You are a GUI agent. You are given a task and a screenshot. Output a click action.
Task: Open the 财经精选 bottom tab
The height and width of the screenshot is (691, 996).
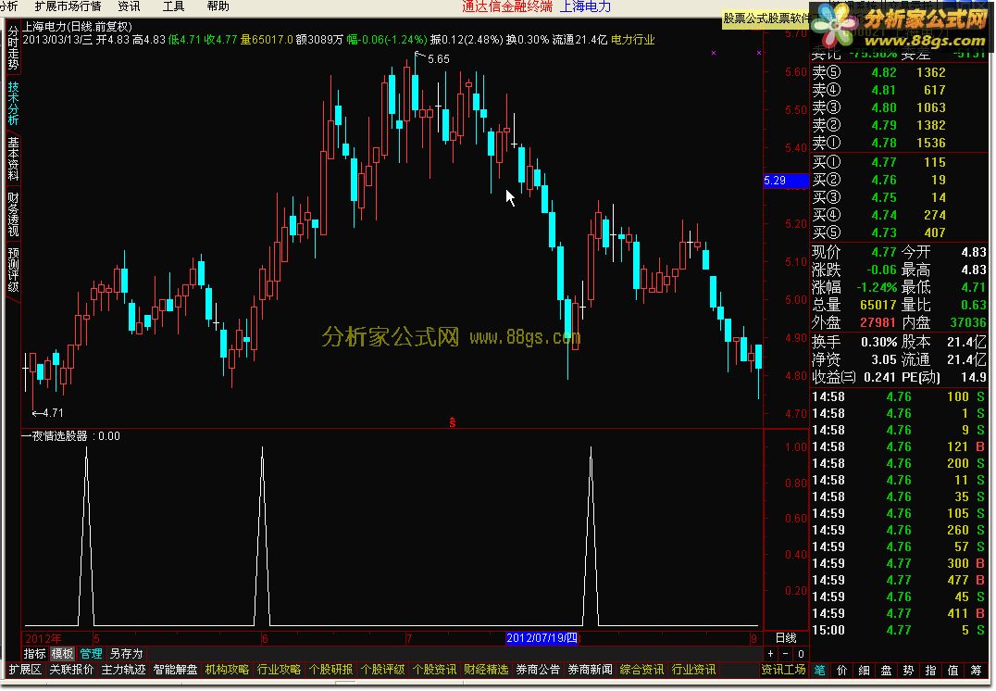pyautogui.click(x=486, y=670)
